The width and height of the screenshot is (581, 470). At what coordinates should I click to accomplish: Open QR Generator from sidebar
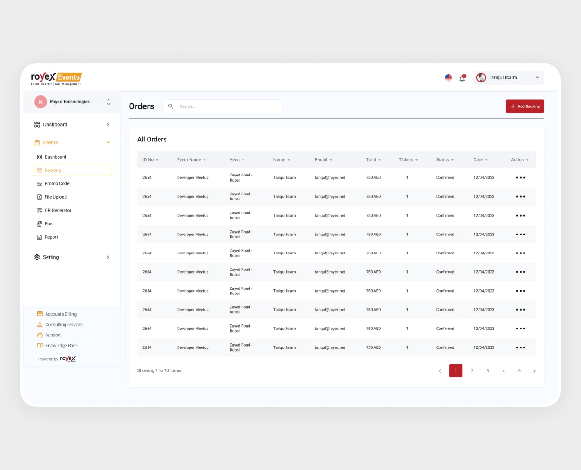coord(58,211)
